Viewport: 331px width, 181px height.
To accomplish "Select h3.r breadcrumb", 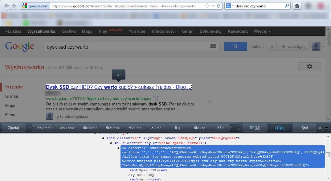I will pos(220,128).
